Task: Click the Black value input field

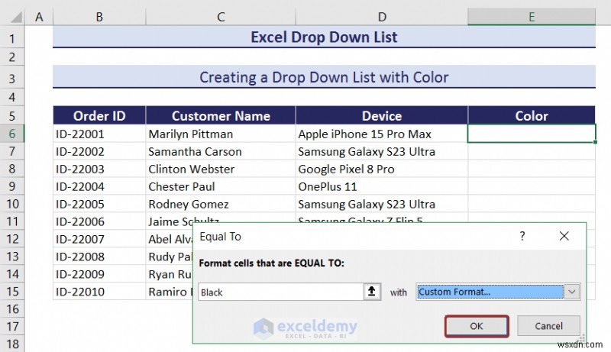Action: tap(280, 292)
